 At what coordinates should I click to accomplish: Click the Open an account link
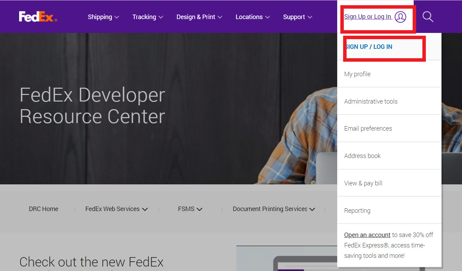point(367,235)
